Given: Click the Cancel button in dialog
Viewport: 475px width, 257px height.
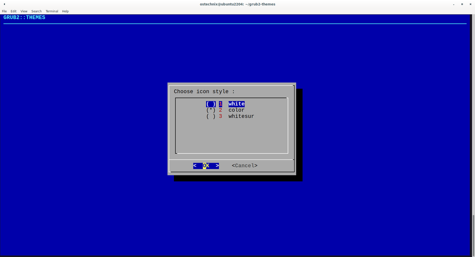Looking at the screenshot, I should click(x=245, y=166).
